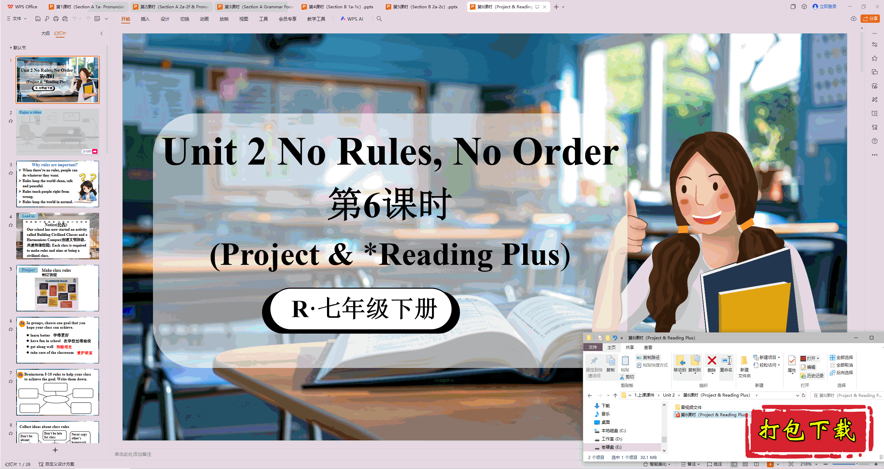The image size is (884, 469).
Task: Open the more options dots in right sidebar
Action: 875,155
